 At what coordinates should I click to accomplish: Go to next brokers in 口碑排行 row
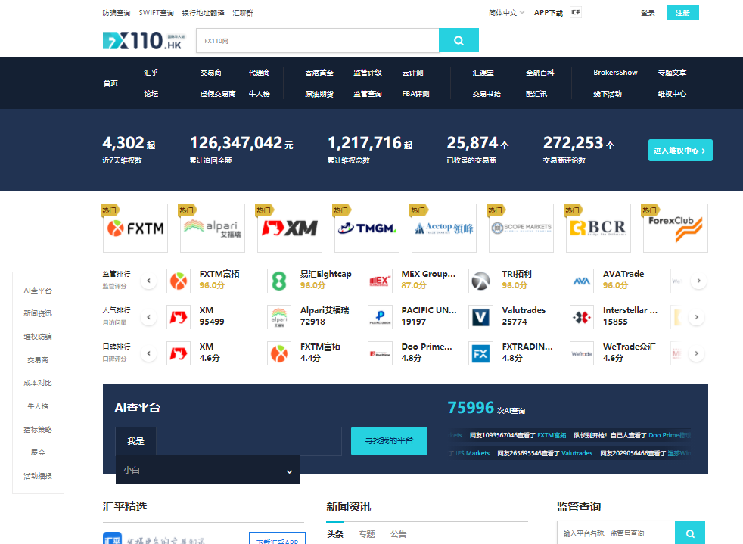pyautogui.click(x=697, y=353)
